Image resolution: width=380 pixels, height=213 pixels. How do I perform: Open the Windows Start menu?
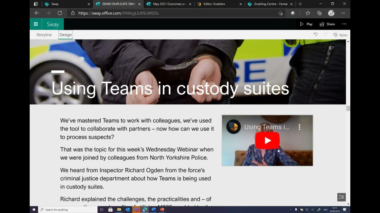tap(34, 209)
